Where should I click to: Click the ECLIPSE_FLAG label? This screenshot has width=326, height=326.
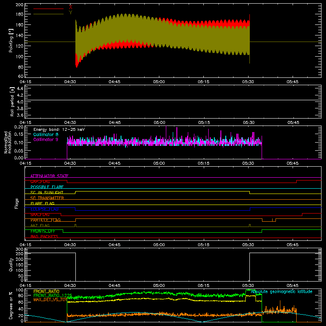point(44,209)
